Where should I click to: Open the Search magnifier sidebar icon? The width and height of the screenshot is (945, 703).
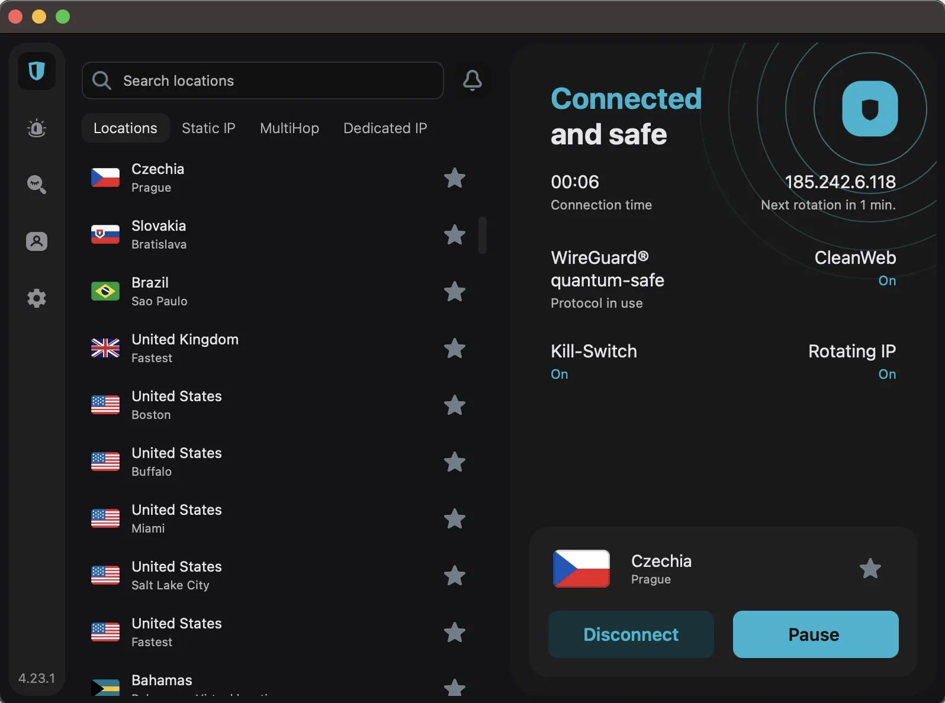(x=37, y=185)
